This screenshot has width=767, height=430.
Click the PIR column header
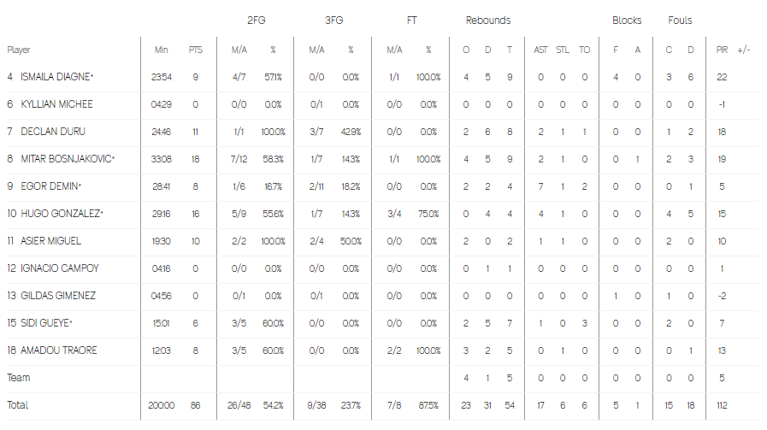(722, 50)
